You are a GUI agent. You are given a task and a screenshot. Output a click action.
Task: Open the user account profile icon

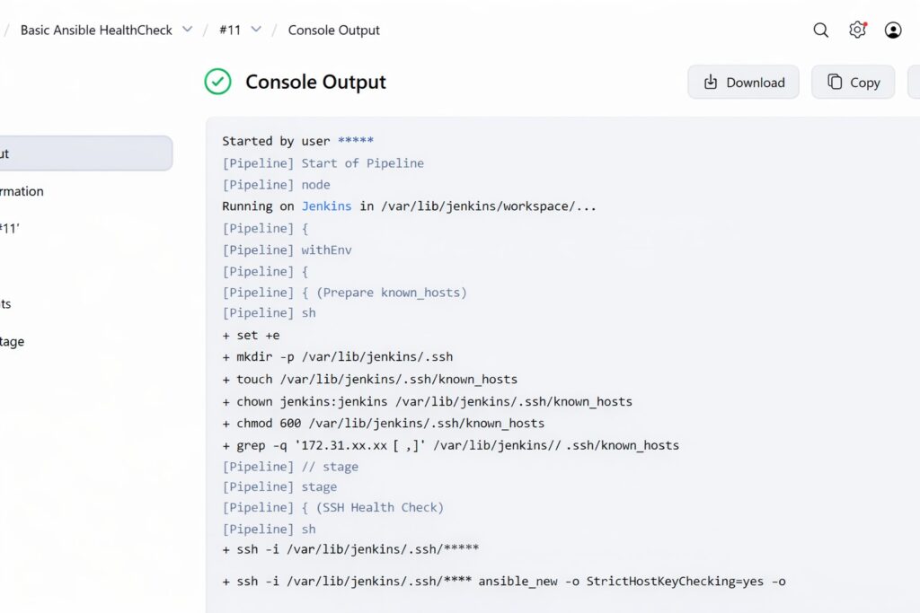pos(892,31)
